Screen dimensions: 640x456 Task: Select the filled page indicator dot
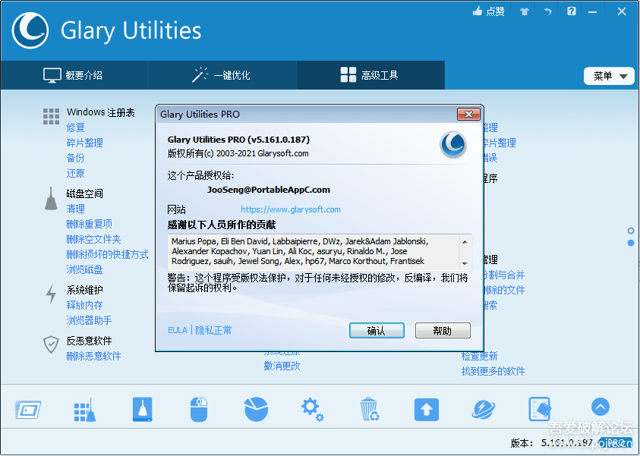(631, 243)
